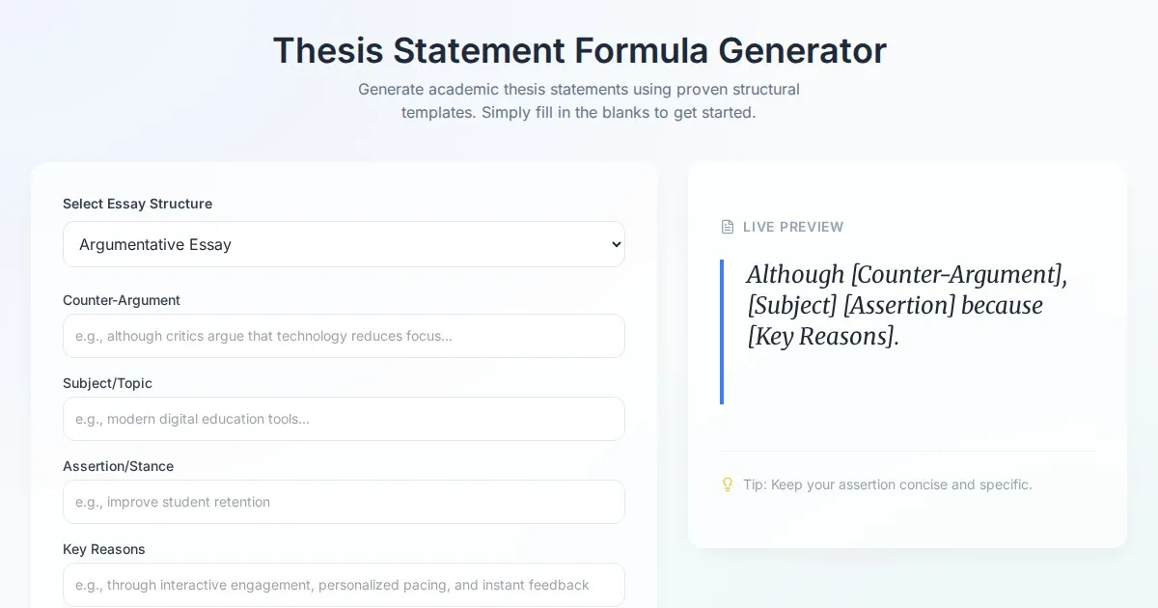
Task: Click the tip text about concise assertions
Action: click(x=887, y=484)
